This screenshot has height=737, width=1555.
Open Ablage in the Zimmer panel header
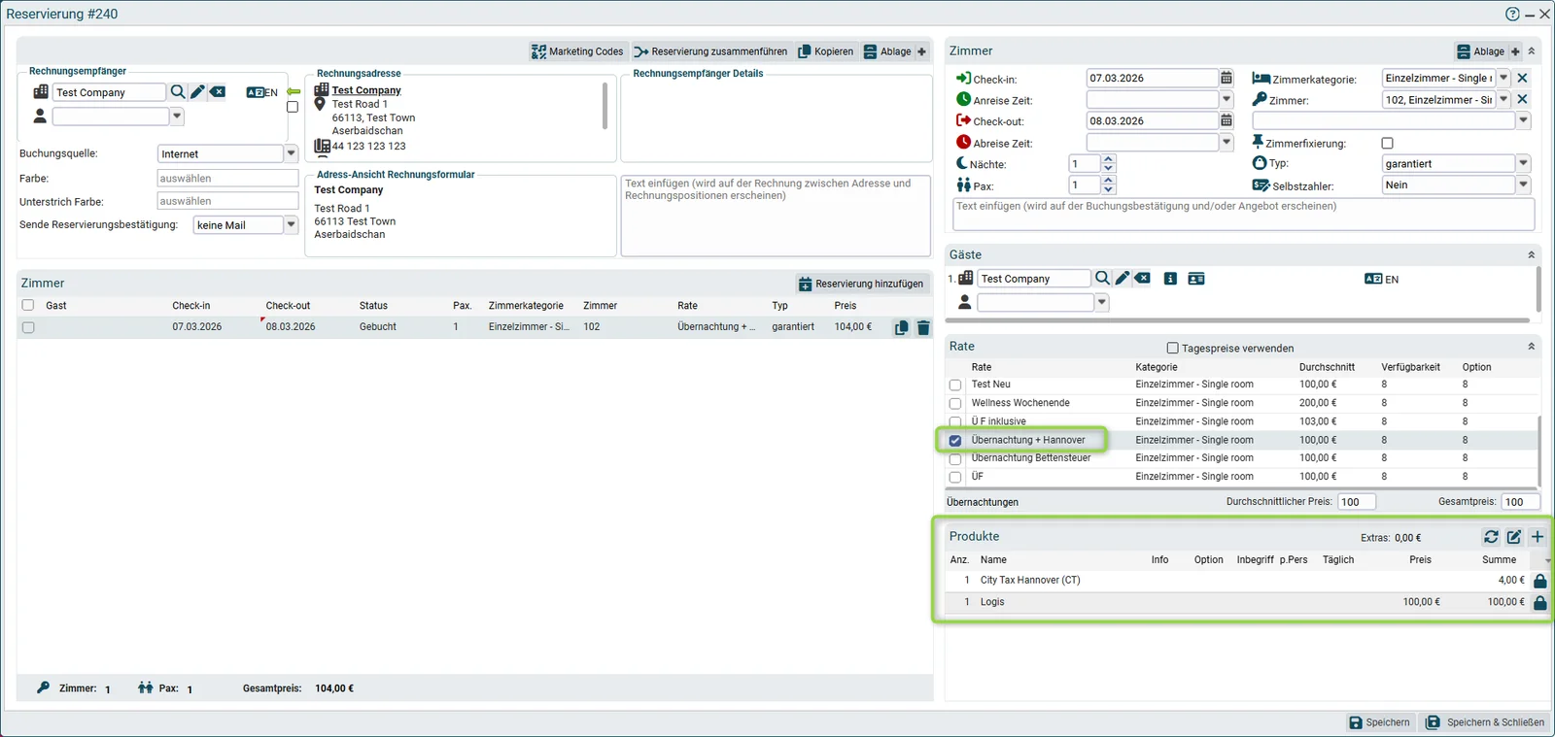click(1481, 51)
